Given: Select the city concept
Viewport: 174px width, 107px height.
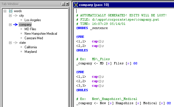Looking at the screenshot, I should pyautogui.click(x=21, y=16).
